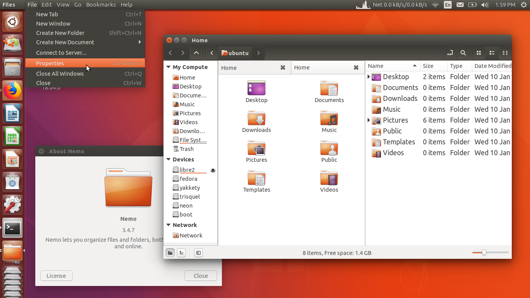Open the Ubuntu dash button
The image size is (530, 298).
[12, 22]
